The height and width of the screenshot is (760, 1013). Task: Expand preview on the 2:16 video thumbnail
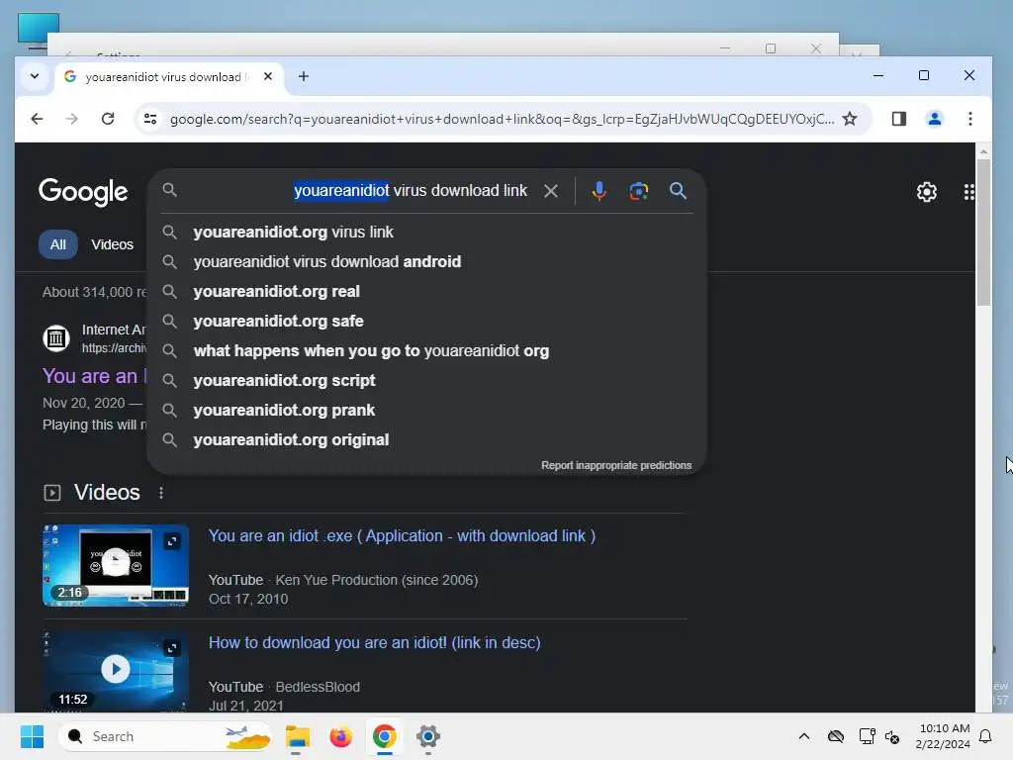[x=172, y=541]
